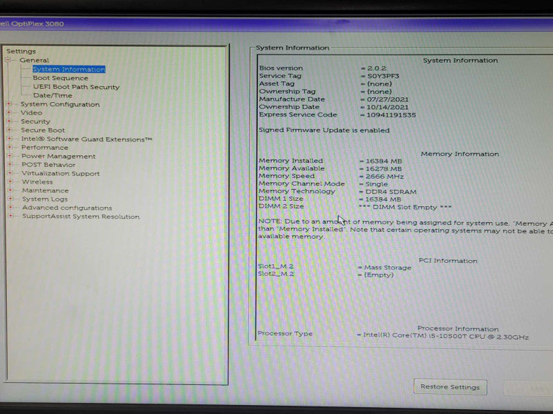Viewport: 553px width, 414px height.
Task: Click the PCI Information heading
Action: [448, 261]
